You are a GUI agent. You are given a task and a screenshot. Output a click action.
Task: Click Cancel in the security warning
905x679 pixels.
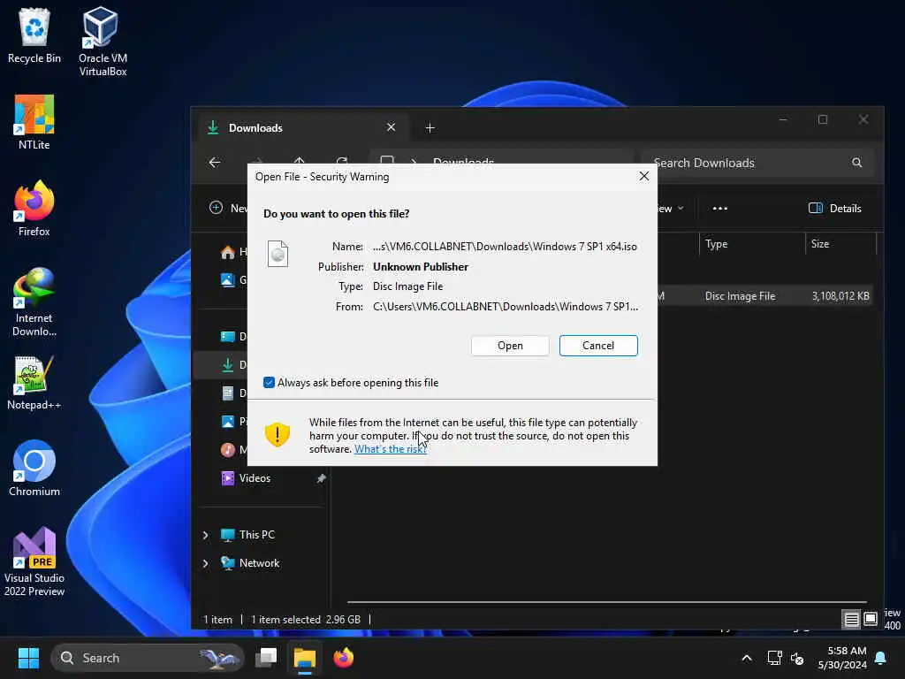coord(598,346)
